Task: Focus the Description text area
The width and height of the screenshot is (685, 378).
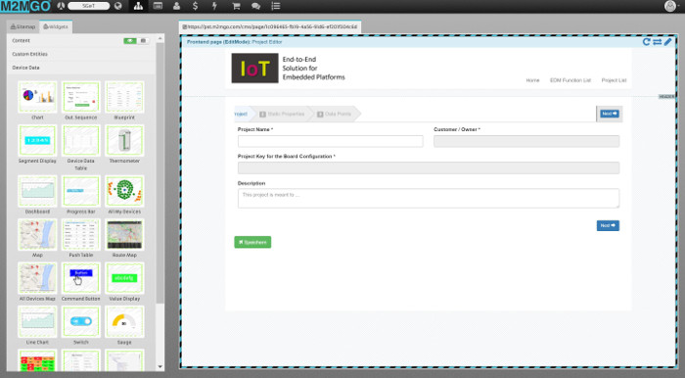Action: [x=429, y=199]
